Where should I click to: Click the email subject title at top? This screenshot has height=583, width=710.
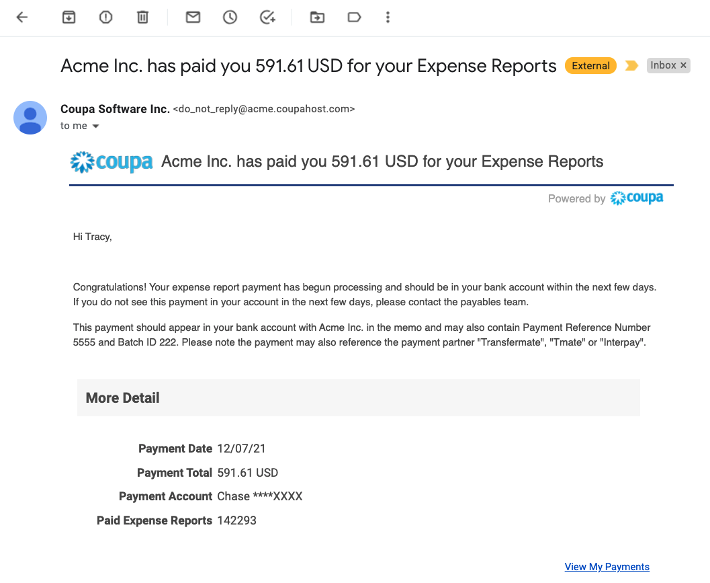click(x=308, y=66)
